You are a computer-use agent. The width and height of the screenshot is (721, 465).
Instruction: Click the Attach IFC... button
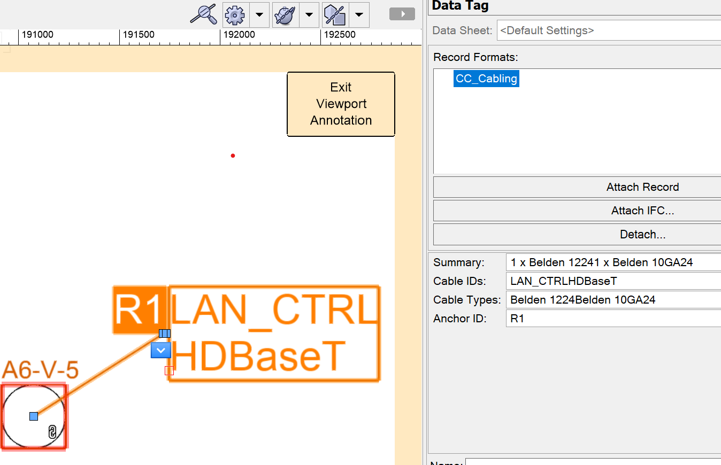click(642, 211)
